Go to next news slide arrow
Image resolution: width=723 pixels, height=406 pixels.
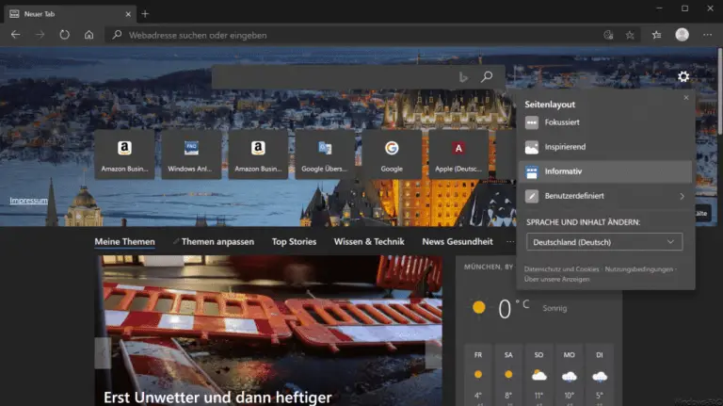click(433, 354)
